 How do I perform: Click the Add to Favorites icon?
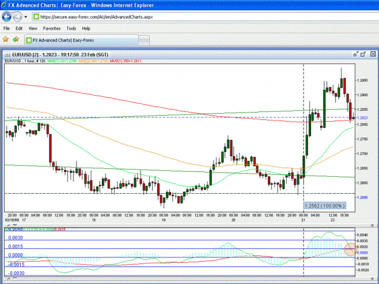[16, 39]
